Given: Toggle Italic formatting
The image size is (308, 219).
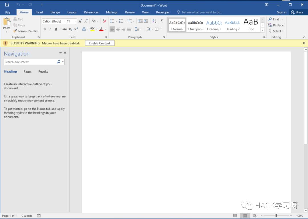Looking at the screenshot, I should [50, 29].
